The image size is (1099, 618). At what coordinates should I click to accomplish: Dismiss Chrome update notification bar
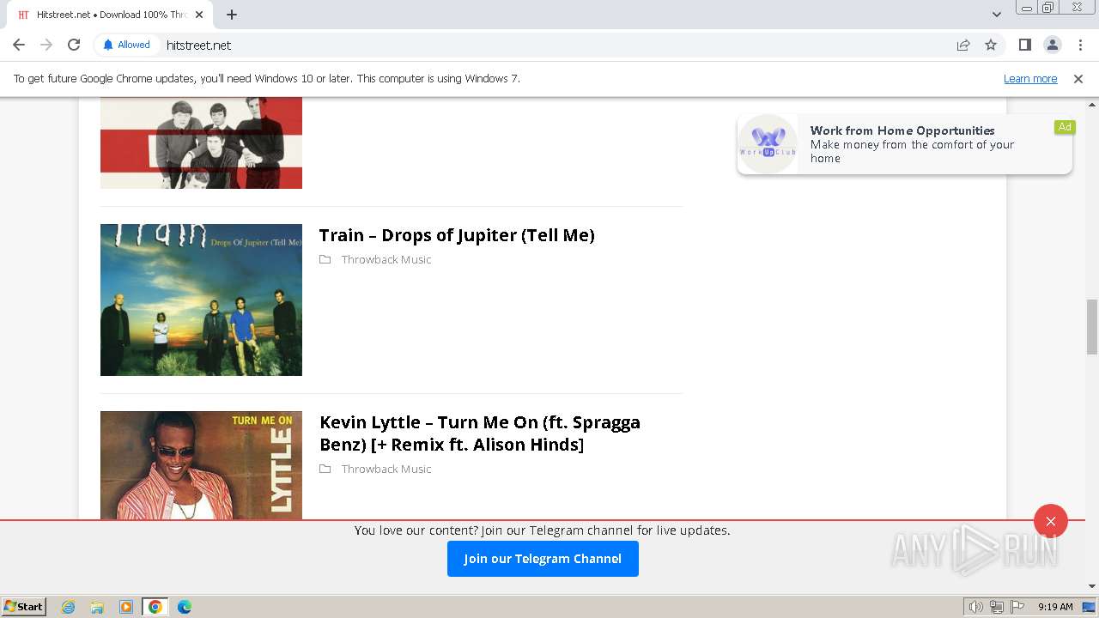click(1078, 78)
